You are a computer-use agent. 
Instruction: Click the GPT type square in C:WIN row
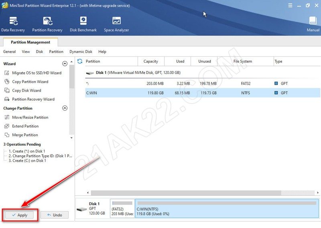click(x=276, y=93)
